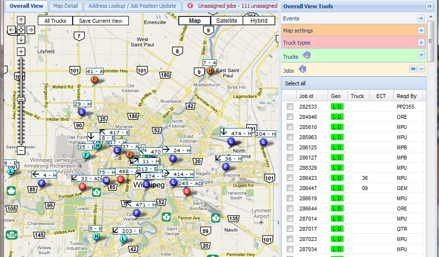Screen dimensions: 439x257
Task: Expand the Map settings section
Action: click(x=421, y=31)
